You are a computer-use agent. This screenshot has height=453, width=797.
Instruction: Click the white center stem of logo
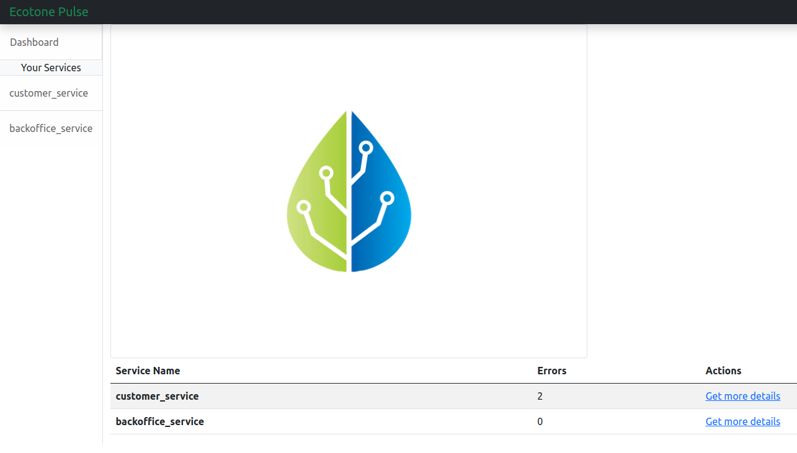349,192
